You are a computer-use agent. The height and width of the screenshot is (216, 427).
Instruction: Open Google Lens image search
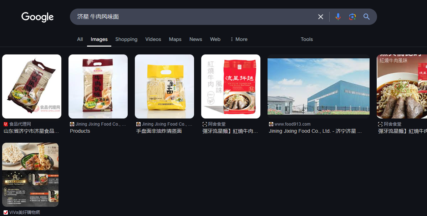(x=352, y=17)
